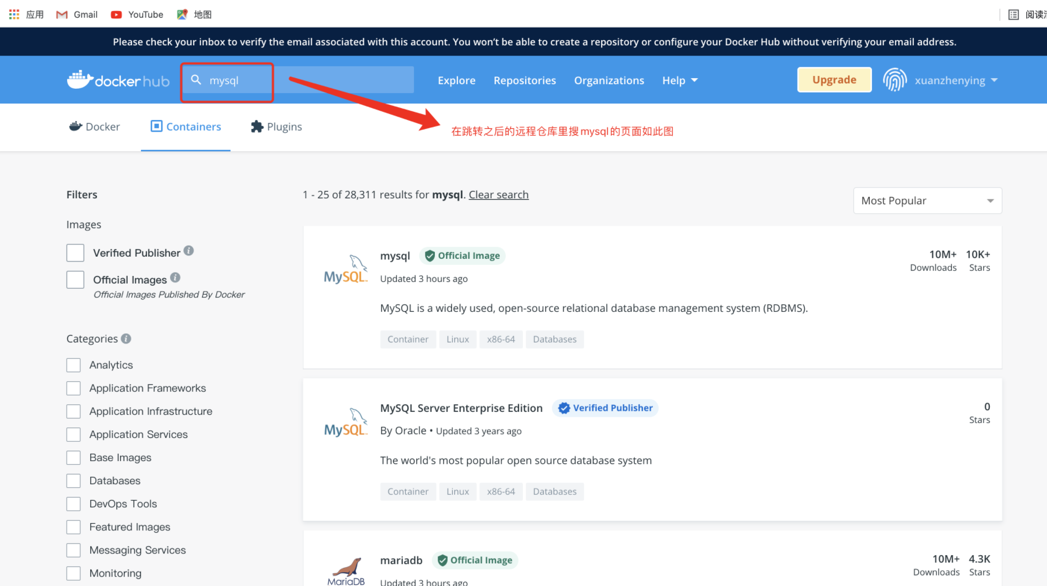Click the Clear search link
This screenshot has height=586, width=1047.
[x=499, y=194]
